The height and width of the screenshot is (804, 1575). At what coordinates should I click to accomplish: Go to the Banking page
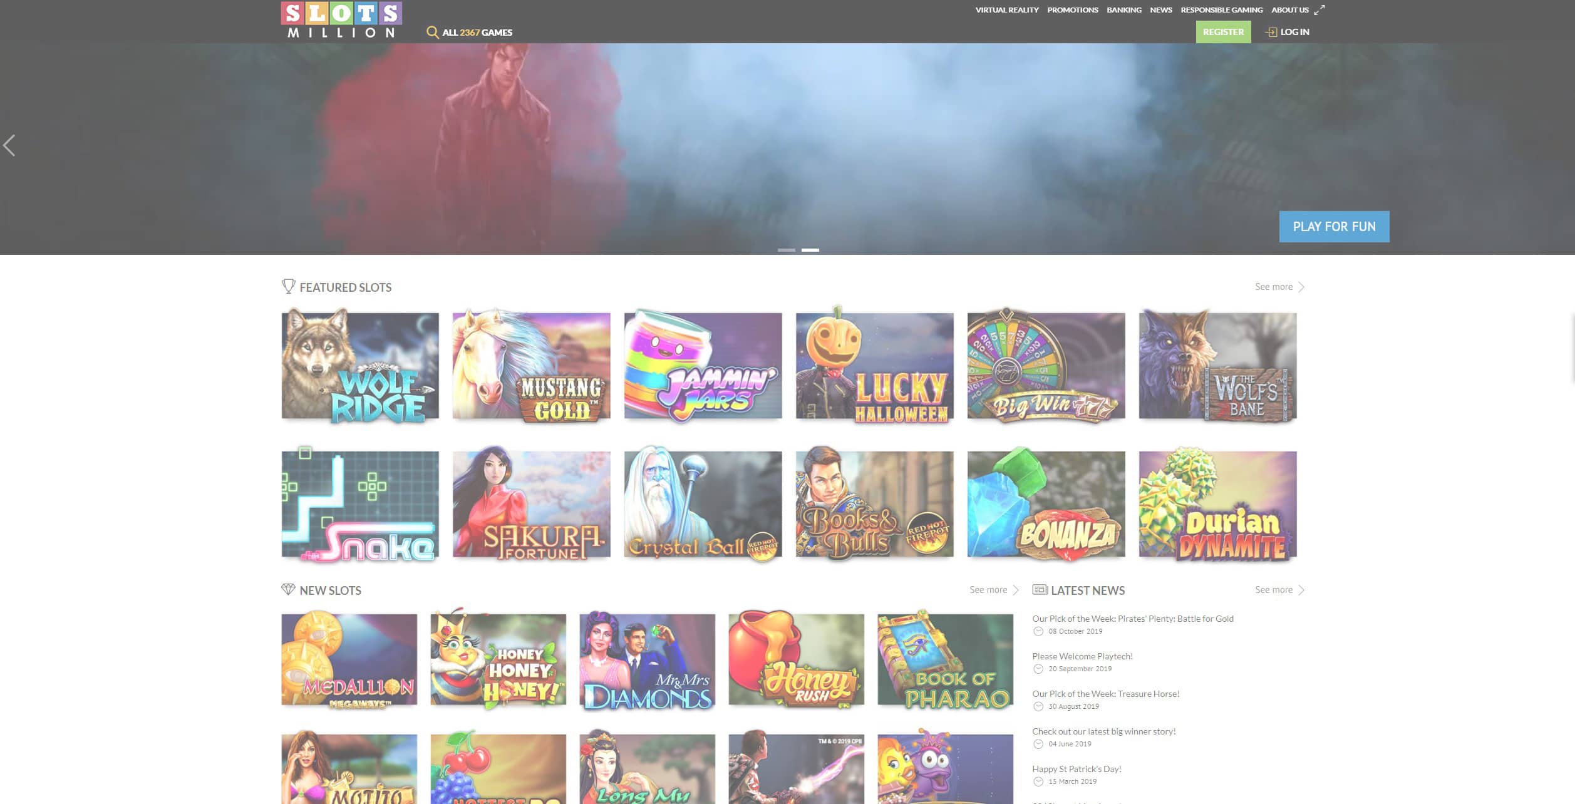pyautogui.click(x=1123, y=10)
